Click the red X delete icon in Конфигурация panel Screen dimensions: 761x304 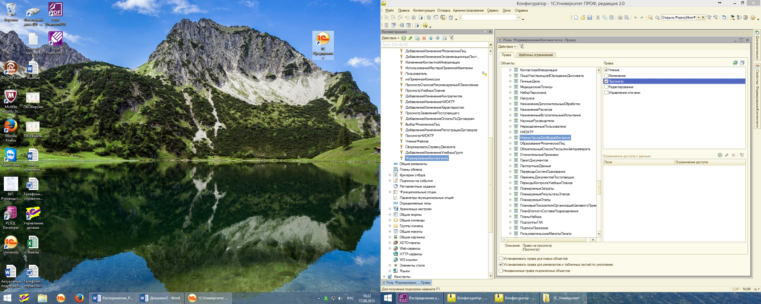click(x=424, y=38)
